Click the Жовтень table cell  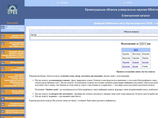pyautogui.click(x=146, y=54)
